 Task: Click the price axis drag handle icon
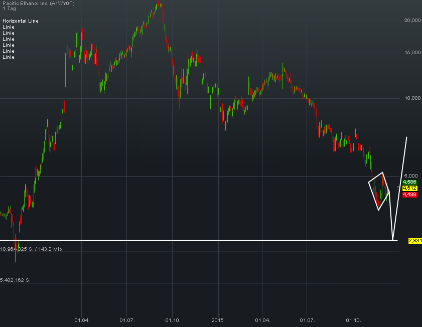[x=398, y=188]
